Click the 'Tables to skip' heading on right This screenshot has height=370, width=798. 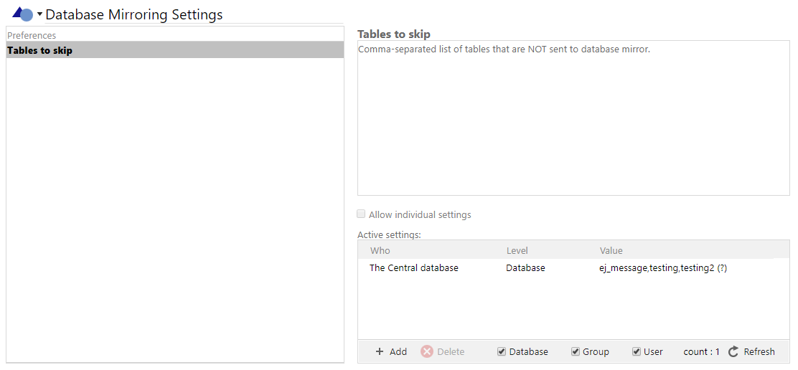click(x=394, y=34)
